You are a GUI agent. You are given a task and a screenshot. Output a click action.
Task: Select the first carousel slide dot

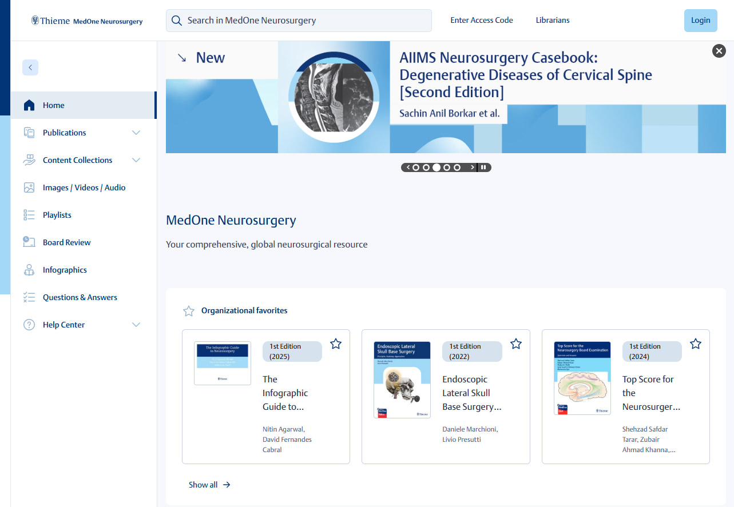(x=416, y=167)
